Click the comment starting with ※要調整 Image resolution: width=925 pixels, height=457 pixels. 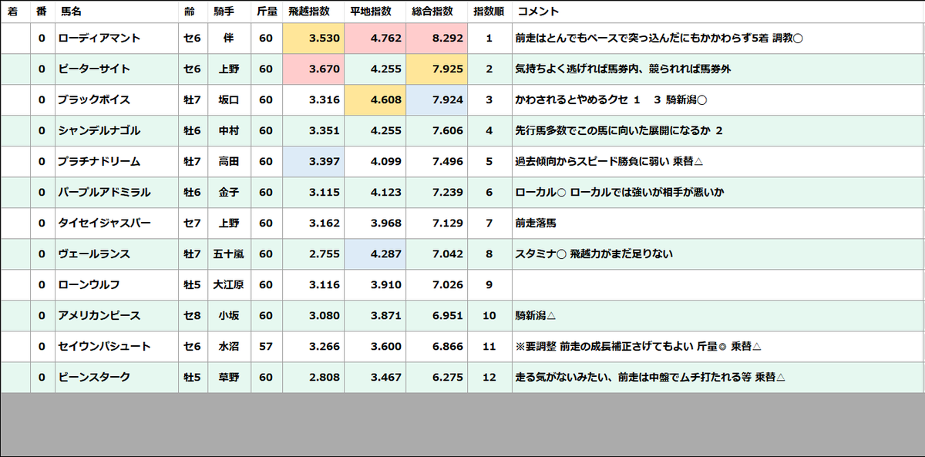[x=639, y=347]
